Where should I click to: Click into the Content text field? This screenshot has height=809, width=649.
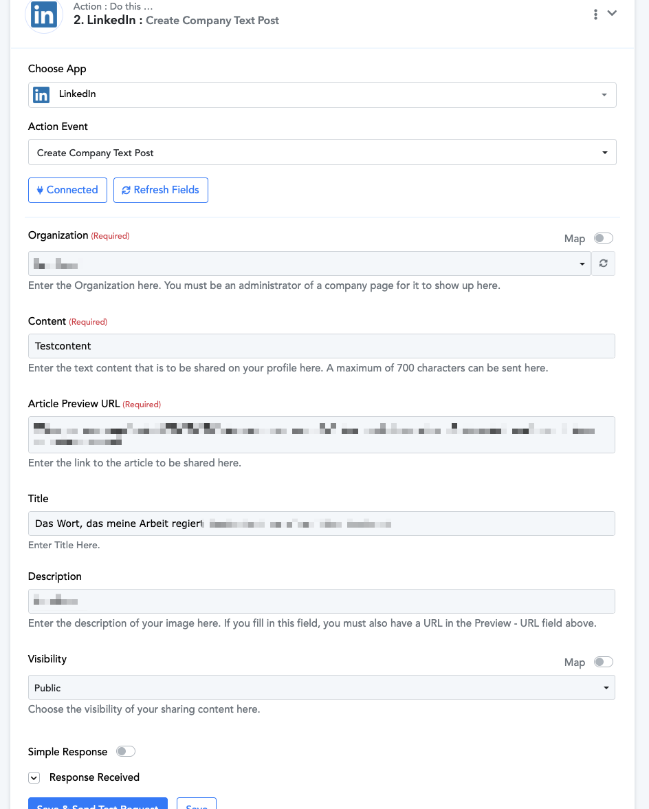322,346
